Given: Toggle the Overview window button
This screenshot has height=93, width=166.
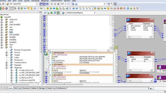Looking at the screenshot, I should pyautogui.click(x=47, y=4).
